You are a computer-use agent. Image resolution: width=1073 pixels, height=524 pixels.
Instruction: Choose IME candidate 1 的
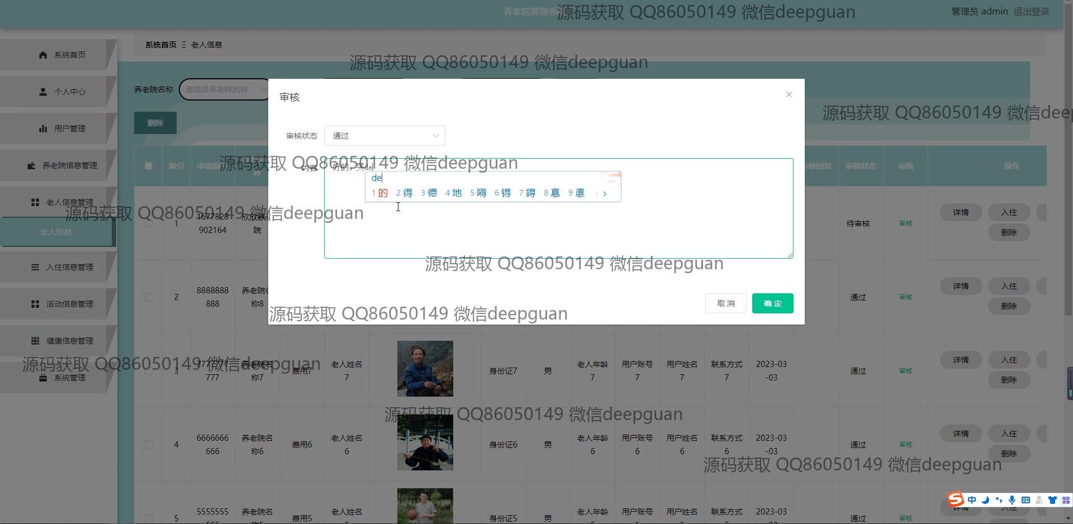coord(379,193)
